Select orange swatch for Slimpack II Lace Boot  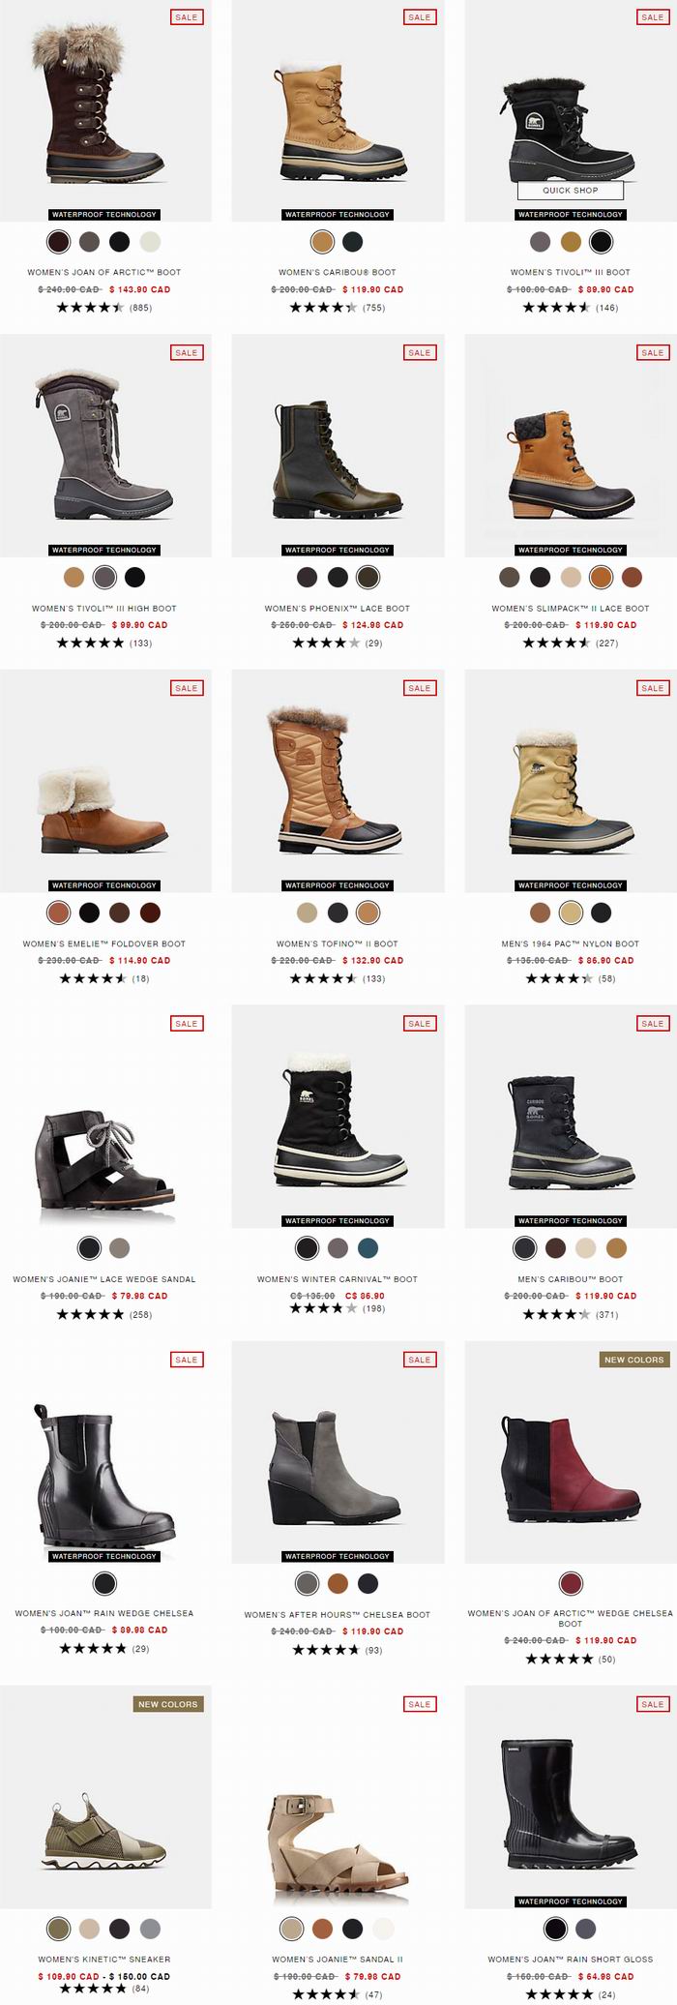(601, 578)
